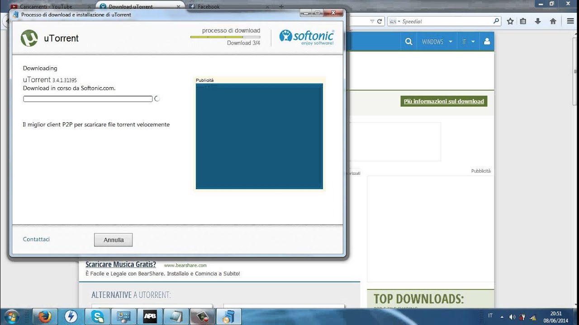Click the network signal tray icon
The width and height of the screenshot is (579, 325).
coord(532,317)
